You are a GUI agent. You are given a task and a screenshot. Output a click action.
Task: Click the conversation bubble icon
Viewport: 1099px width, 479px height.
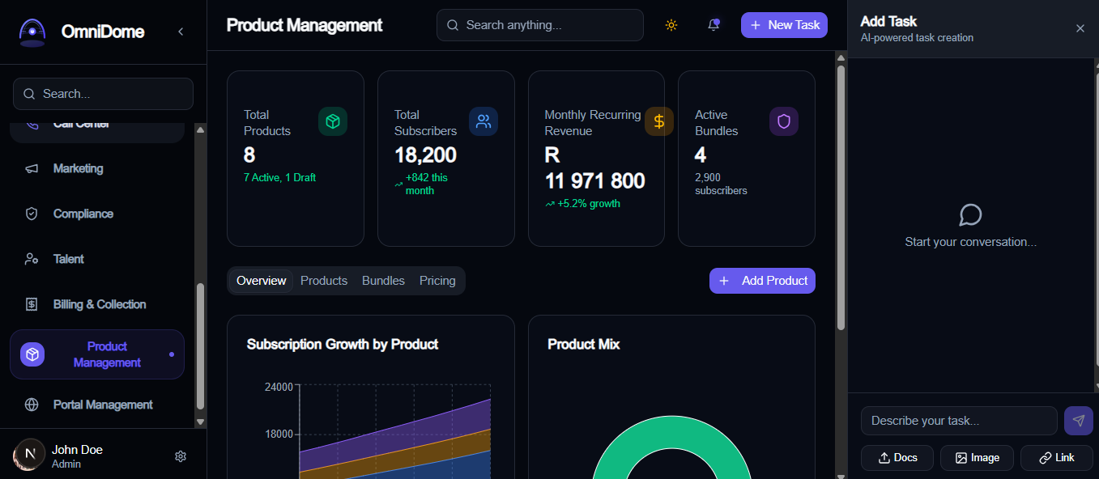coord(970,215)
